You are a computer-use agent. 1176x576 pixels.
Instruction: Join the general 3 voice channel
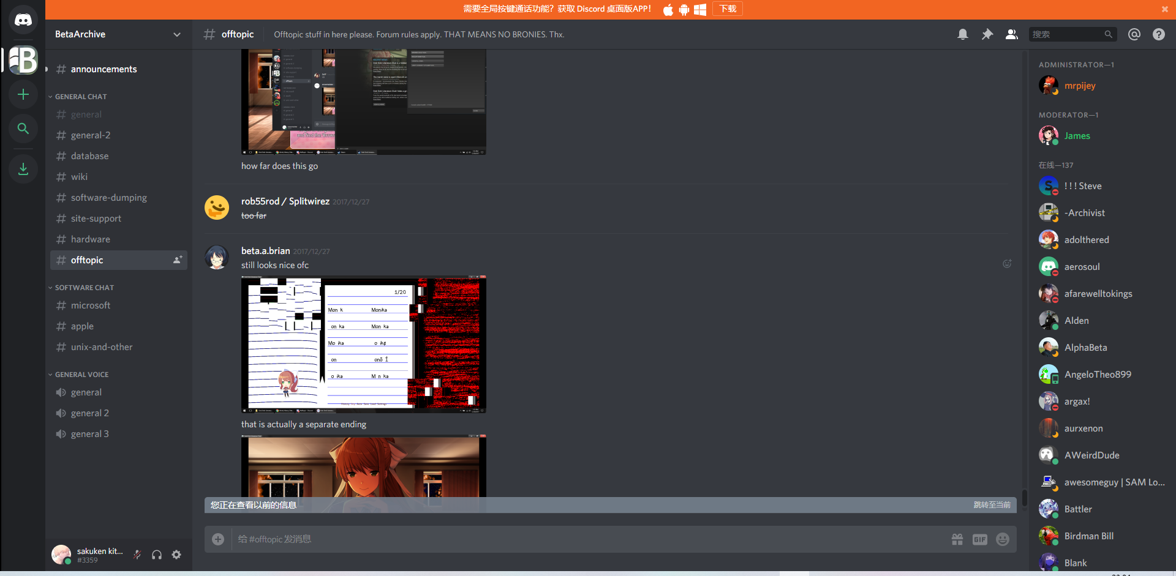(119, 434)
